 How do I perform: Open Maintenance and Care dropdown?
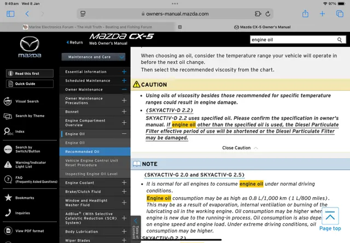tap(95, 57)
